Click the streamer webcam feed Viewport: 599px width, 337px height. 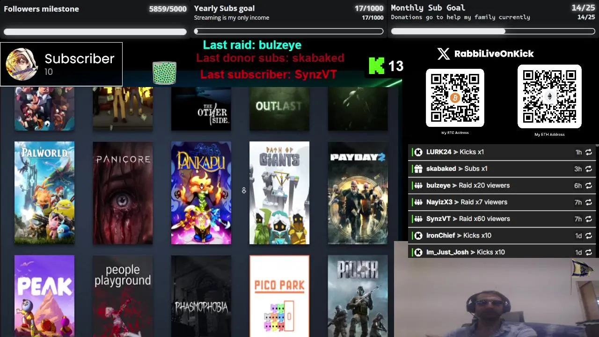(x=496, y=297)
